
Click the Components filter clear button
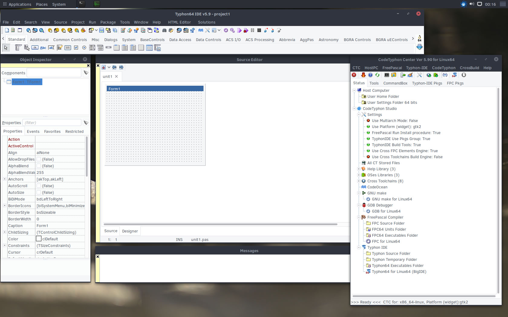point(86,73)
